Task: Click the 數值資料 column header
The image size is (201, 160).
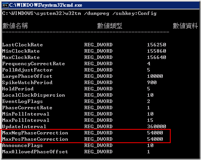Action: click(185, 26)
